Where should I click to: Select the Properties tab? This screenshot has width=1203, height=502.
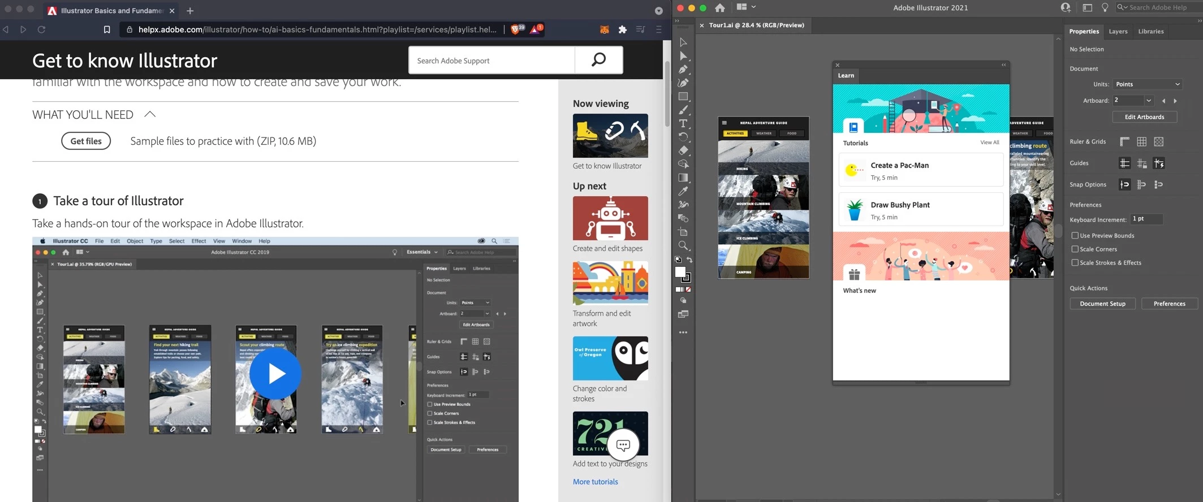pyautogui.click(x=1084, y=32)
